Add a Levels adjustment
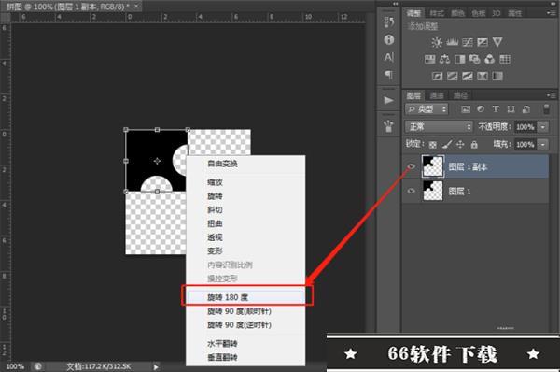The height and width of the screenshot is (372, 560). coord(452,43)
